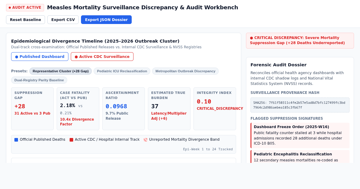This screenshot has width=360, height=189.
Task: Click Epidemiological Divergence Timeline heading
Action: [x=95, y=41]
